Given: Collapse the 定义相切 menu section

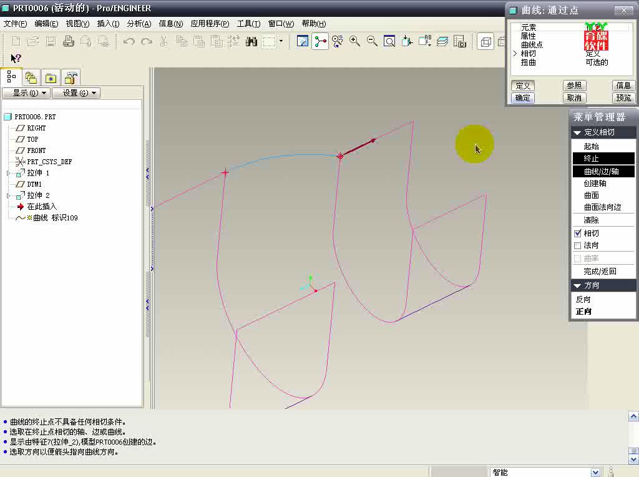Looking at the screenshot, I should 577,132.
